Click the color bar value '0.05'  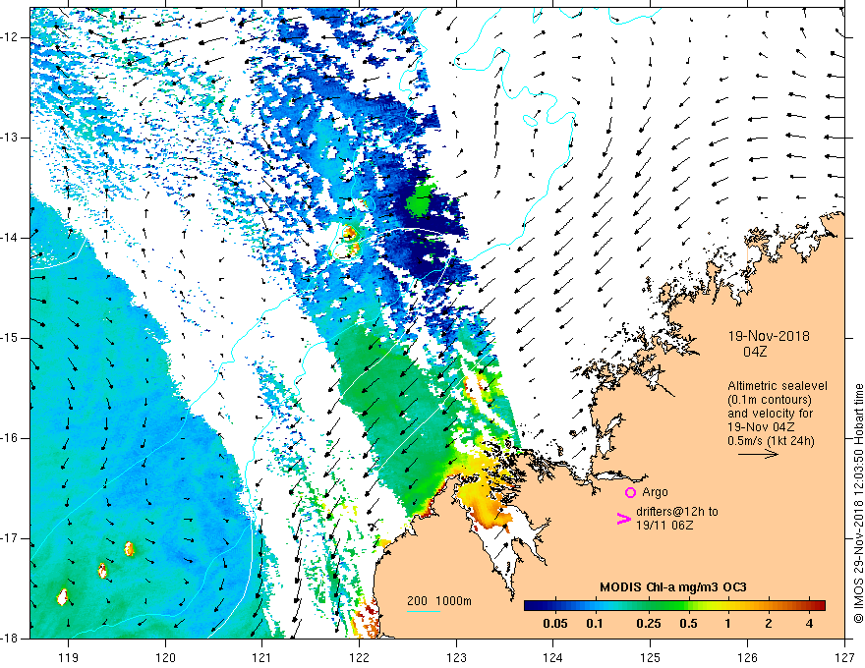point(555,624)
